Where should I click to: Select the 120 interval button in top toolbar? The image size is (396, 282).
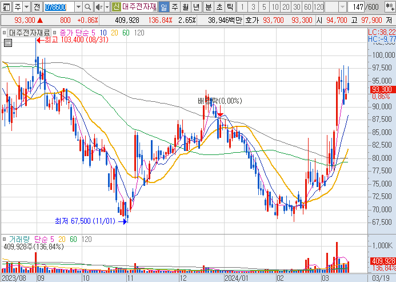[x=318, y=7]
